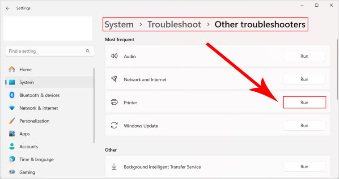The width and height of the screenshot is (339, 179).
Task: Close the Settings window
Action: point(331,5)
